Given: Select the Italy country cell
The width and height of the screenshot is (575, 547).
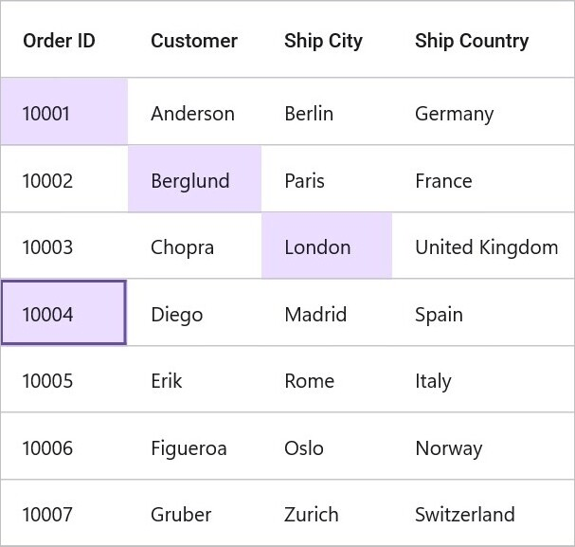Looking at the screenshot, I should pyautogui.click(x=483, y=379).
